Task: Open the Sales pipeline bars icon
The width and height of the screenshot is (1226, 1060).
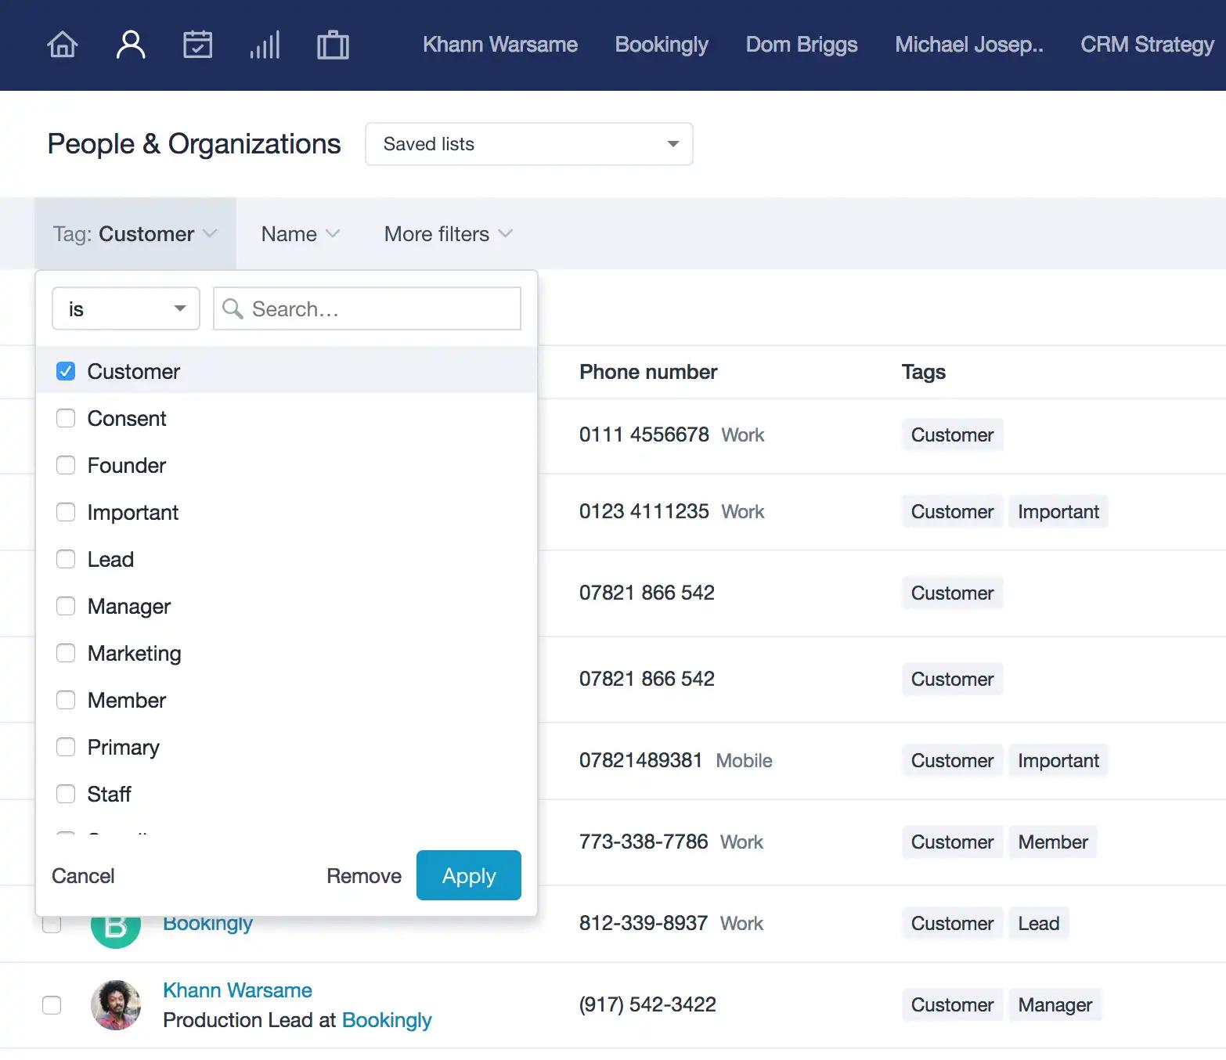Action: click(265, 45)
